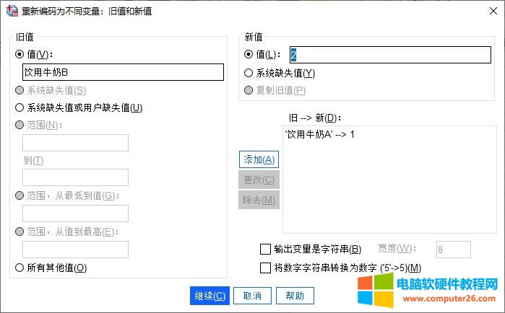Click the 更改(C) button
The image size is (505, 313).
(x=259, y=180)
